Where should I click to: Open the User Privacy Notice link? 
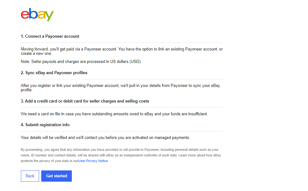tap(93, 161)
